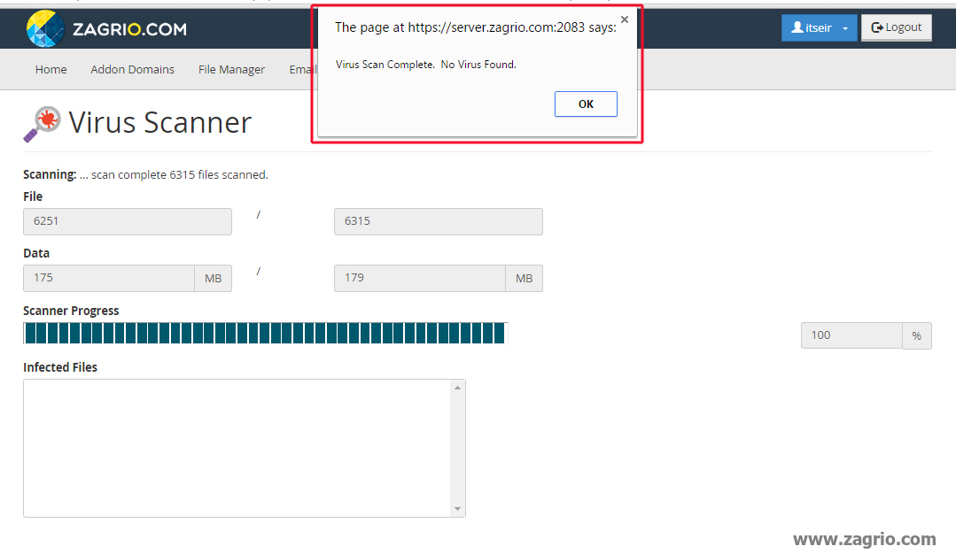The image size is (956, 554).
Task: Click the total files field showing 6315
Action: 438,221
